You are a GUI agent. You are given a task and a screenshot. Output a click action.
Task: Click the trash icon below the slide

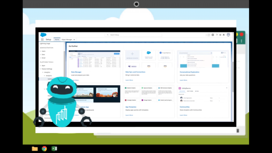[x=238, y=131]
